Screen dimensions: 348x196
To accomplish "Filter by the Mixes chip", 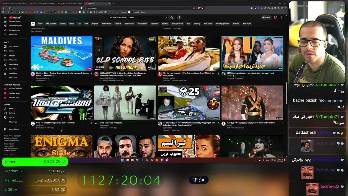I will click(72, 24).
